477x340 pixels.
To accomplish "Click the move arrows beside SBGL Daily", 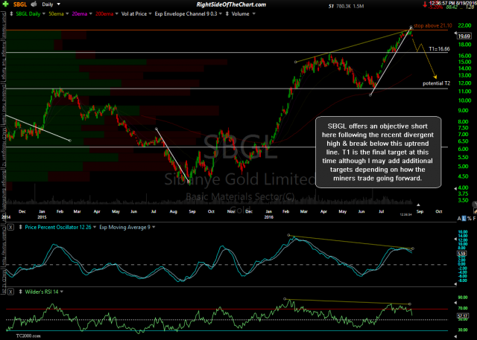I will 11,14.
